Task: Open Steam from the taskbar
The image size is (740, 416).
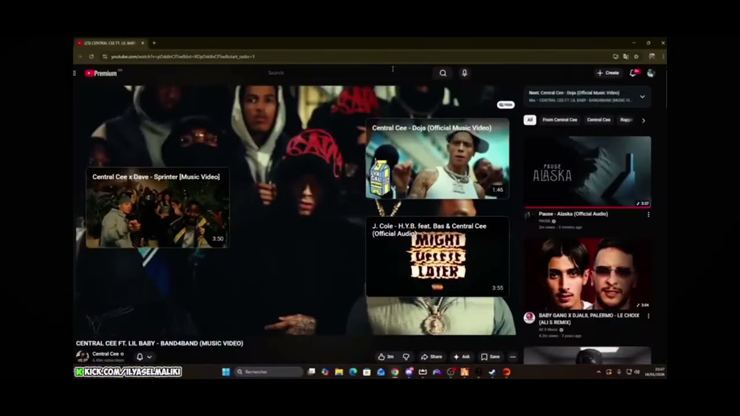Action: 492,372
